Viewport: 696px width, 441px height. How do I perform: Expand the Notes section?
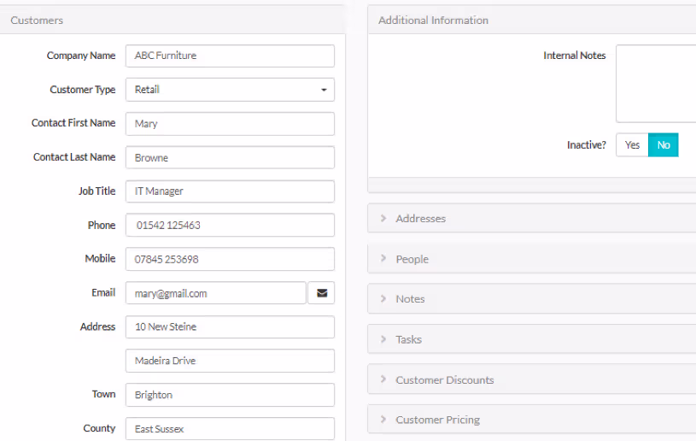[x=532, y=299]
